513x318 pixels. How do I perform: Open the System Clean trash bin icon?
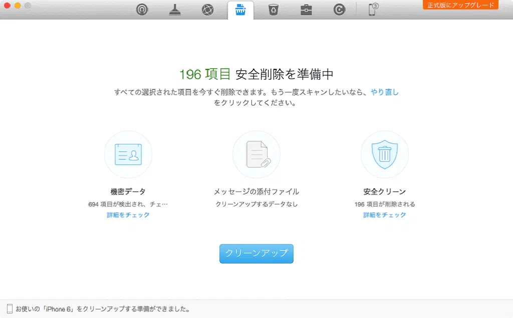pyautogui.click(x=273, y=9)
